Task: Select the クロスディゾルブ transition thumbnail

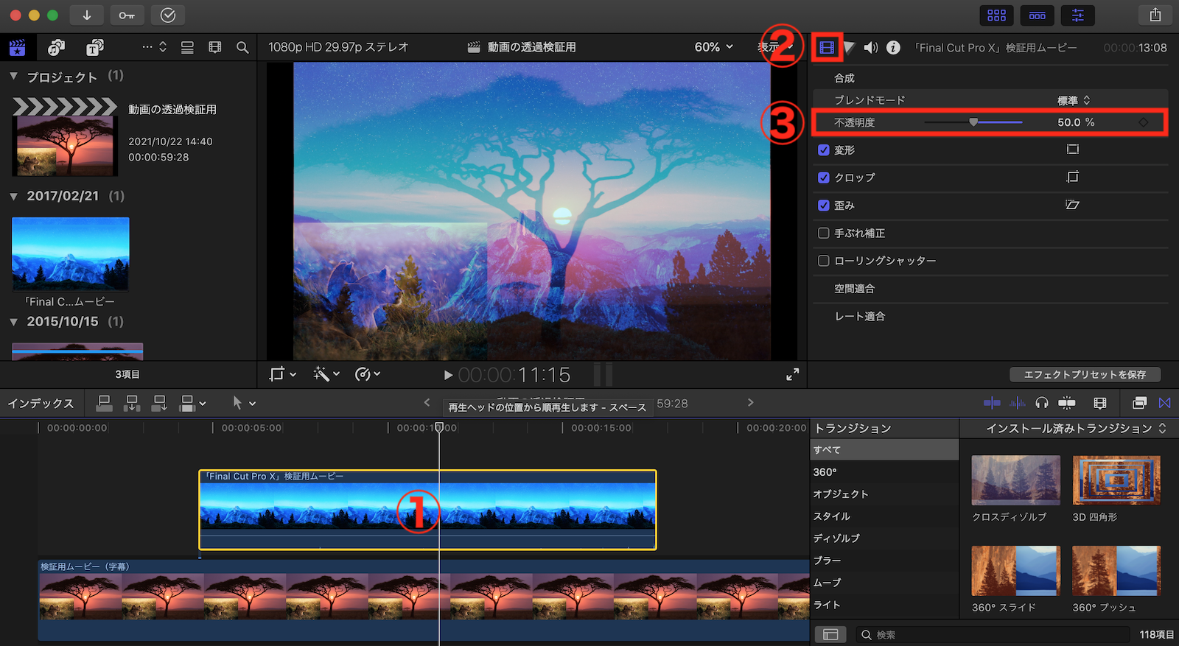Action: (1015, 480)
